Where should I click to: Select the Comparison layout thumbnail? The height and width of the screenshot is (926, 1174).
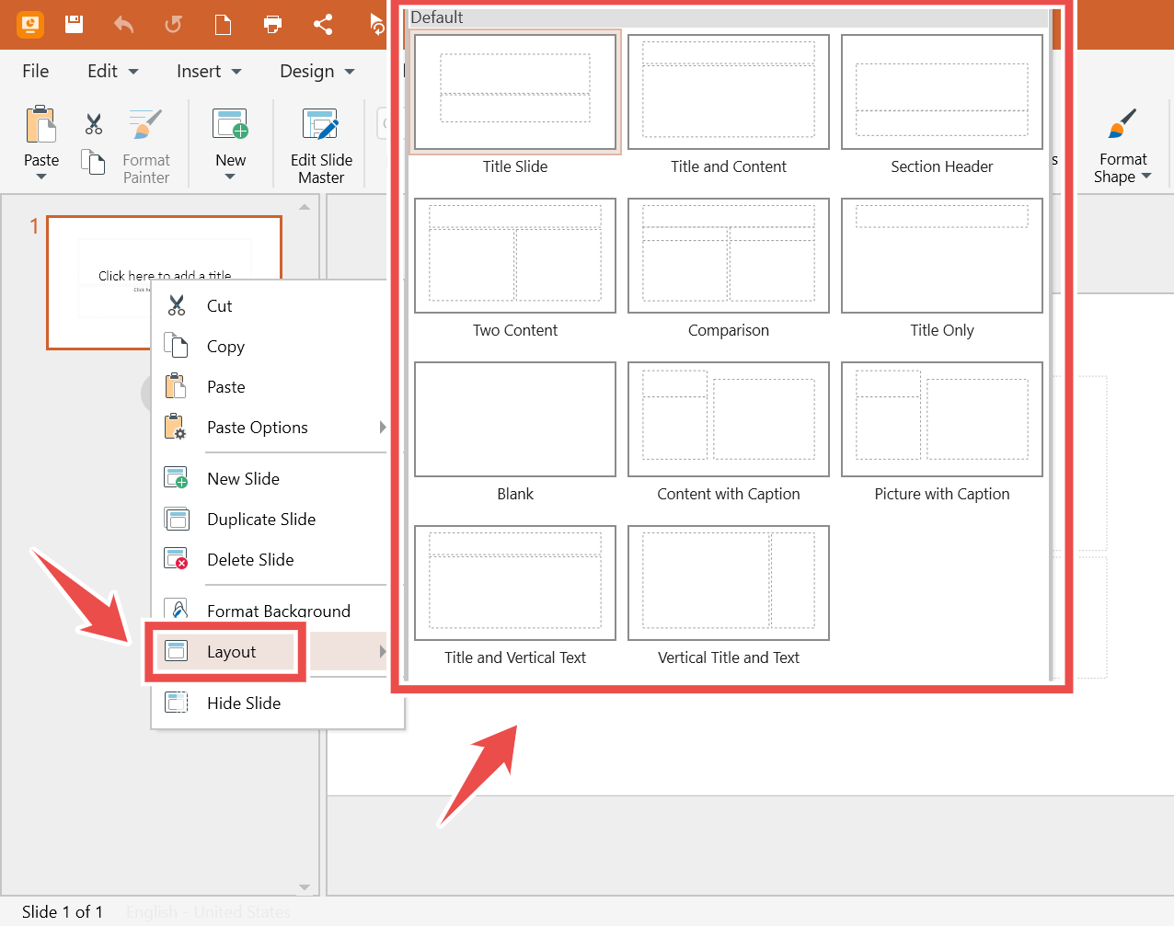[x=728, y=256]
